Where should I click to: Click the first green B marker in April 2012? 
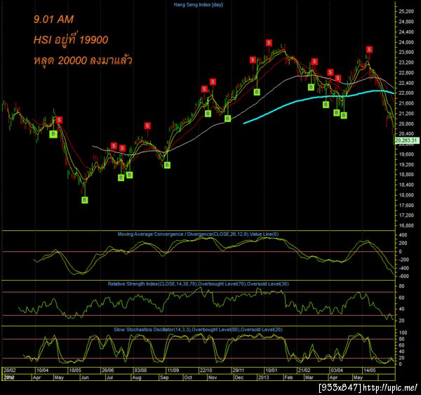53,134
